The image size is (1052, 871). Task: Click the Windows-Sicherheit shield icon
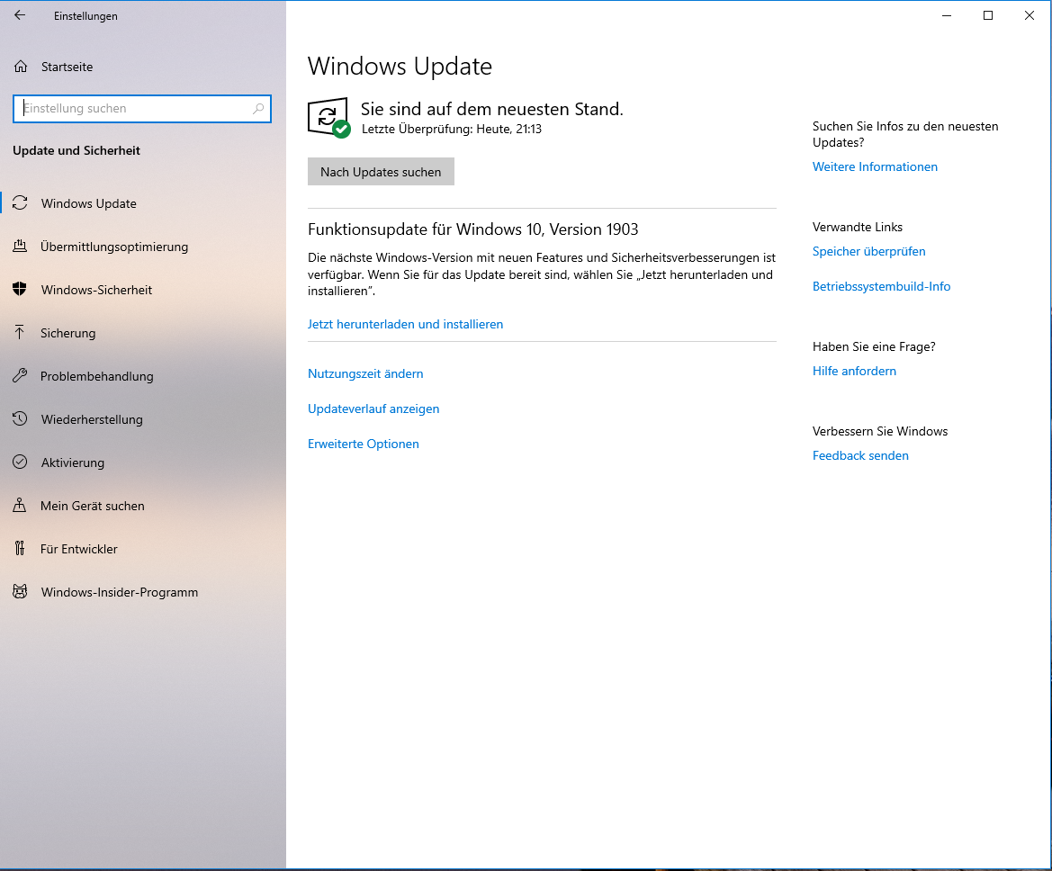coord(20,289)
